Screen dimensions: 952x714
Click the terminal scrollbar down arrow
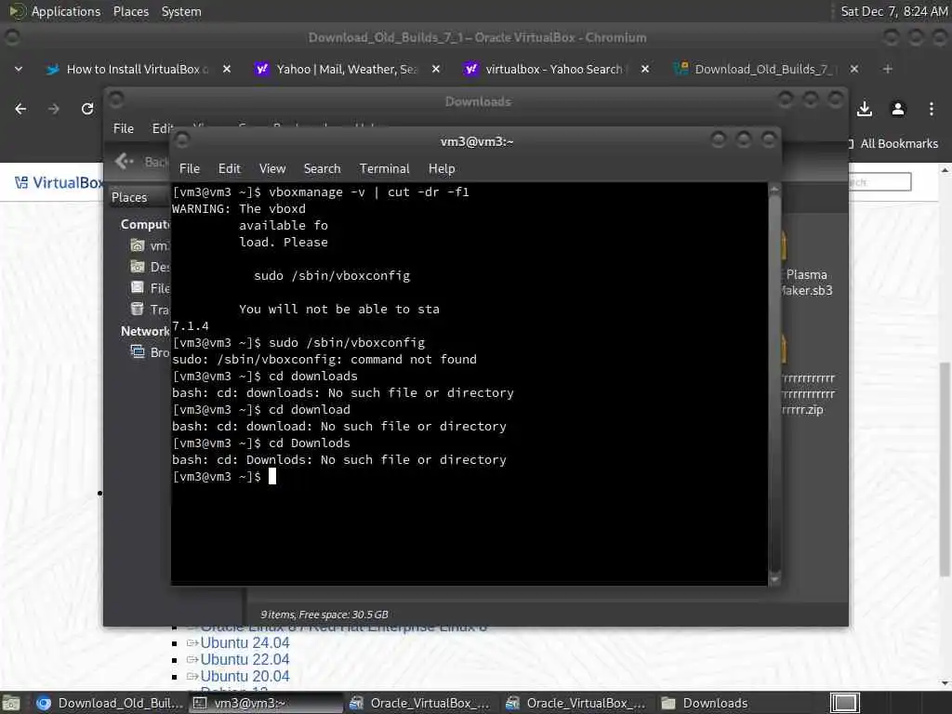pyautogui.click(x=774, y=580)
